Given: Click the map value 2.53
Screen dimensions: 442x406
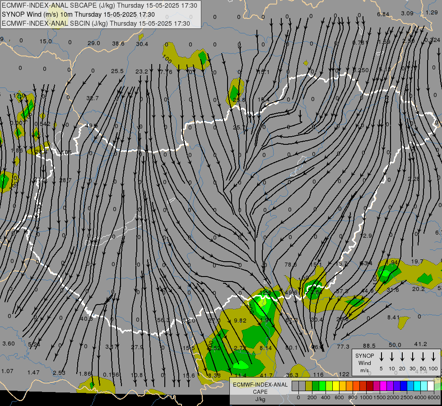Looking at the screenshot, I should click(x=59, y=373).
